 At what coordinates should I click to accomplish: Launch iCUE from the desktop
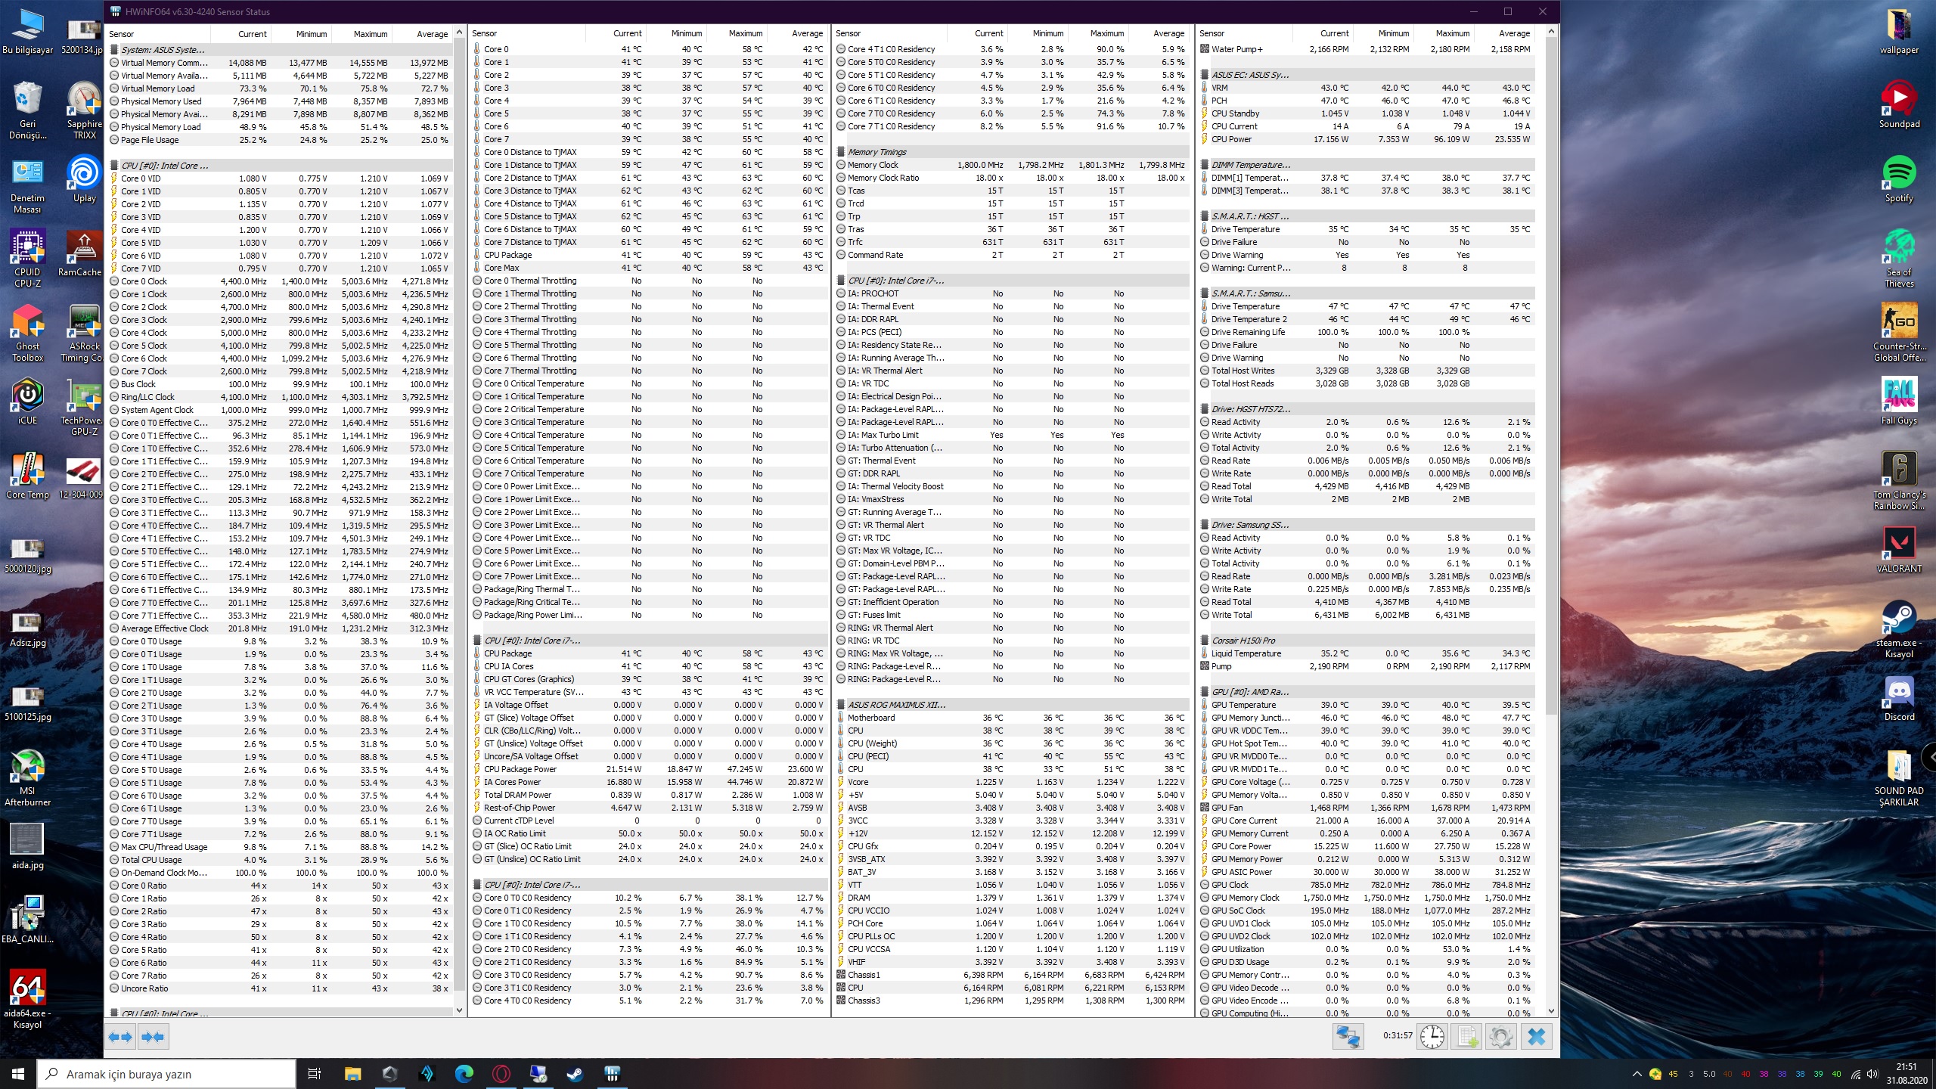[28, 401]
